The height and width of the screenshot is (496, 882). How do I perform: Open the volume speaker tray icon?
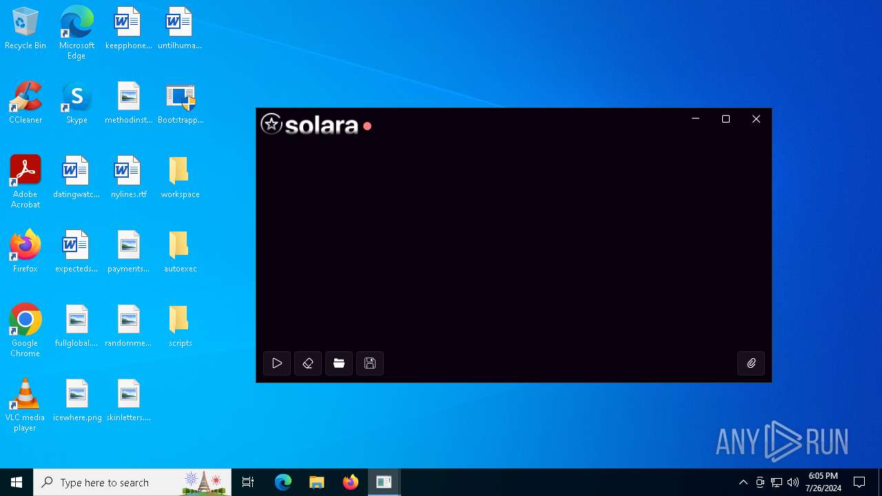[x=793, y=482]
